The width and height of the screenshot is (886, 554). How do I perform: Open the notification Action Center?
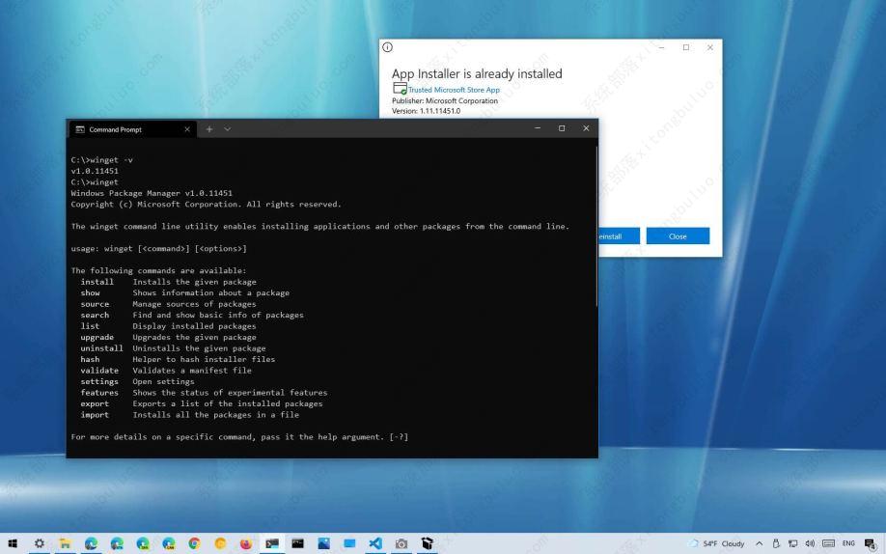coord(871,543)
